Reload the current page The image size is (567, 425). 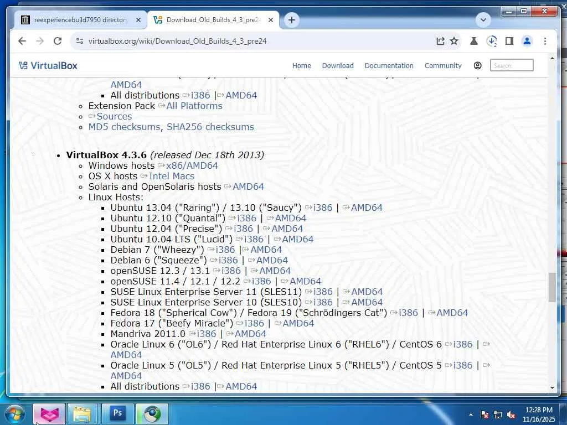point(58,41)
